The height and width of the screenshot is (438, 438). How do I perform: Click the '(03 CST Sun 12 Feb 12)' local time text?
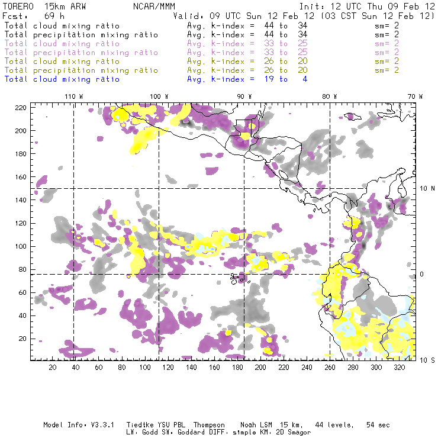click(x=378, y=16)
